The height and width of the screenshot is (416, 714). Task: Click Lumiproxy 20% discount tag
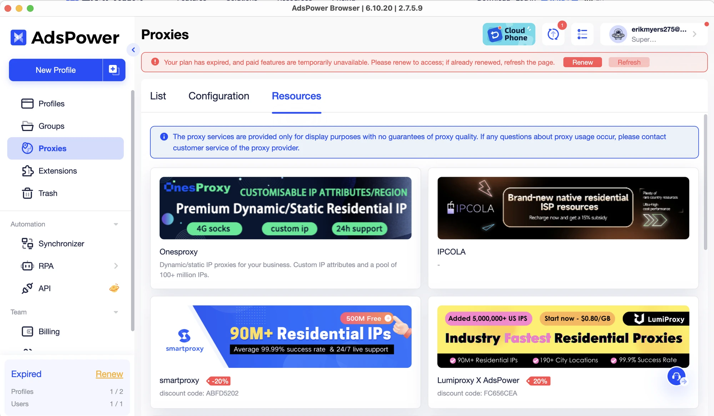[538, 381]
